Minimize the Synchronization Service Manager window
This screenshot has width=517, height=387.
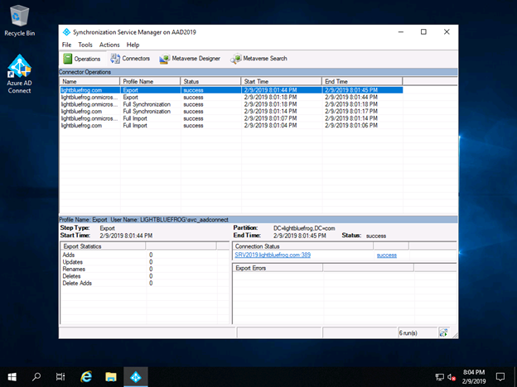[401, 32]
